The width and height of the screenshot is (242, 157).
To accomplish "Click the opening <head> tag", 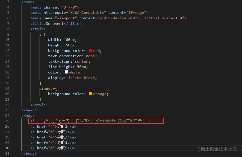I will [x=28, y=2].
